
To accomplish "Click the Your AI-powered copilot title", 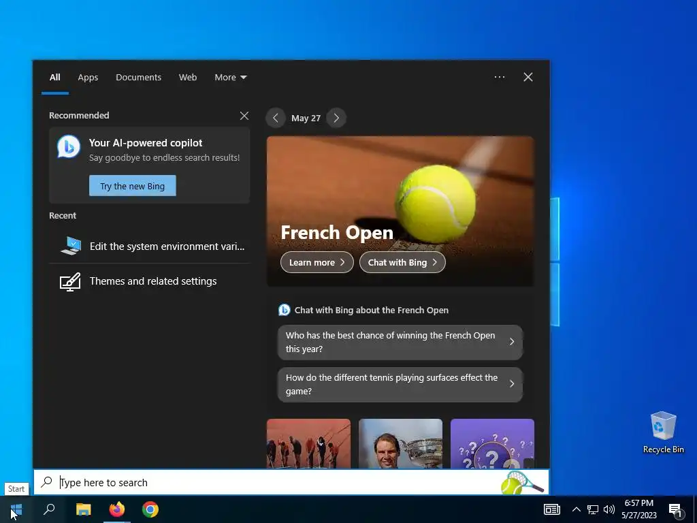I will 146,143.
